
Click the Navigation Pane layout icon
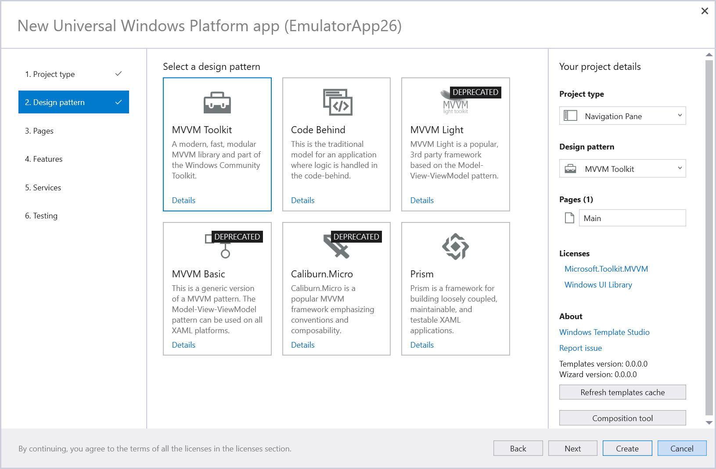tap(570, 116)
